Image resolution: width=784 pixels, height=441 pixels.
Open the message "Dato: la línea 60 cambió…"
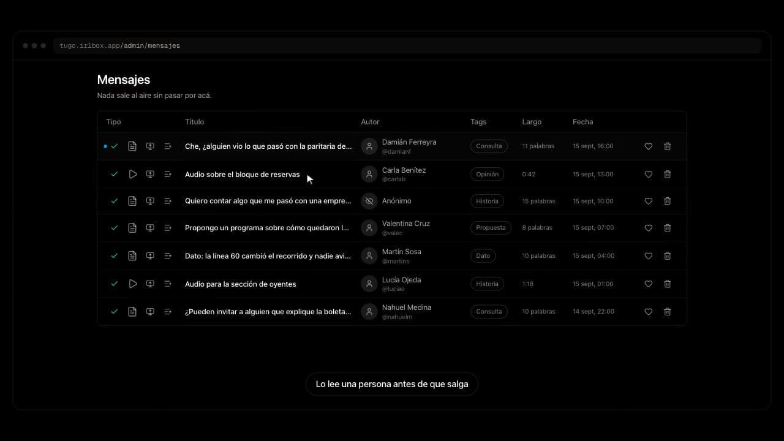click(x=268, y=256)
